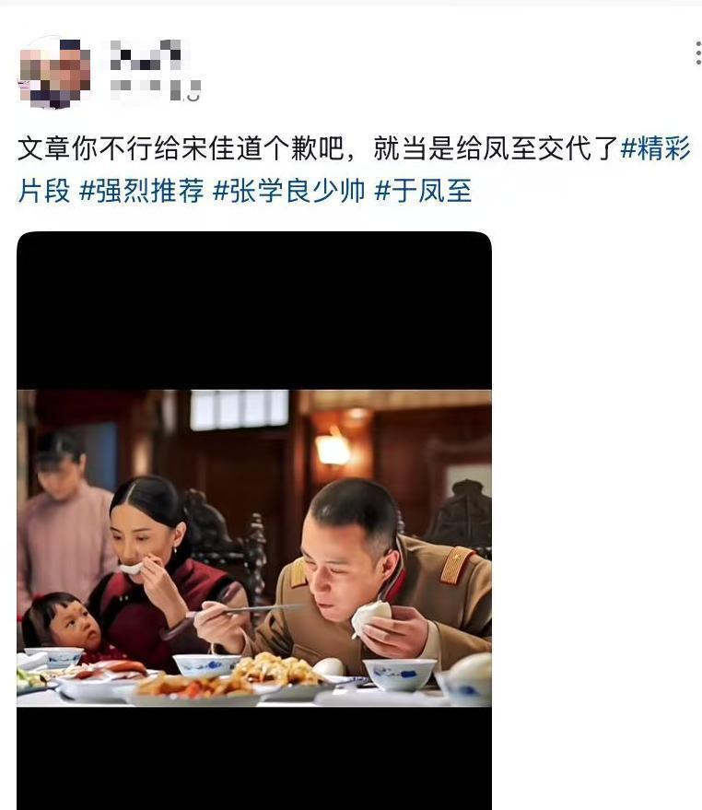Viewport: 702px width, 810px height.
Task: Click the steamed bun in man's hand
Action: click(x=369, y=616)
